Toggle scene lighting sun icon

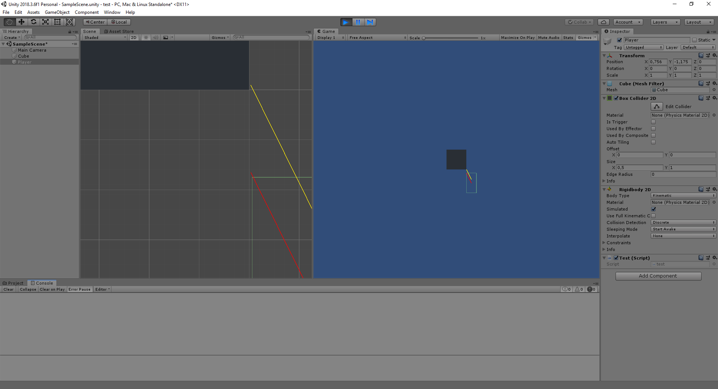tap(146, 37)
